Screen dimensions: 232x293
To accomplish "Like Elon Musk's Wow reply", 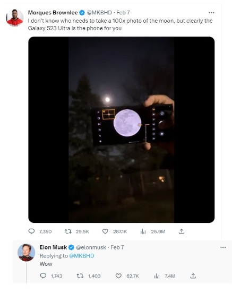I will [118, 276].
